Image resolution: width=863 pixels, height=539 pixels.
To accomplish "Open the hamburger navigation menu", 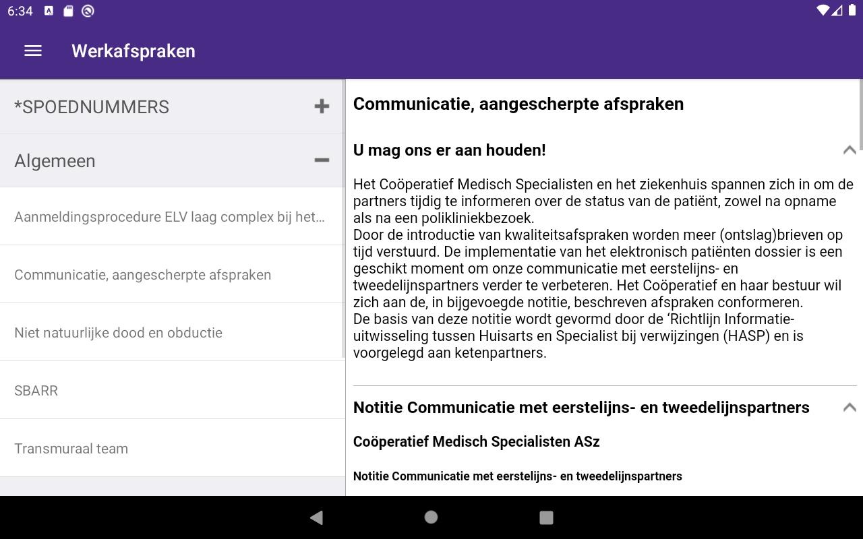I will (33, 51).
